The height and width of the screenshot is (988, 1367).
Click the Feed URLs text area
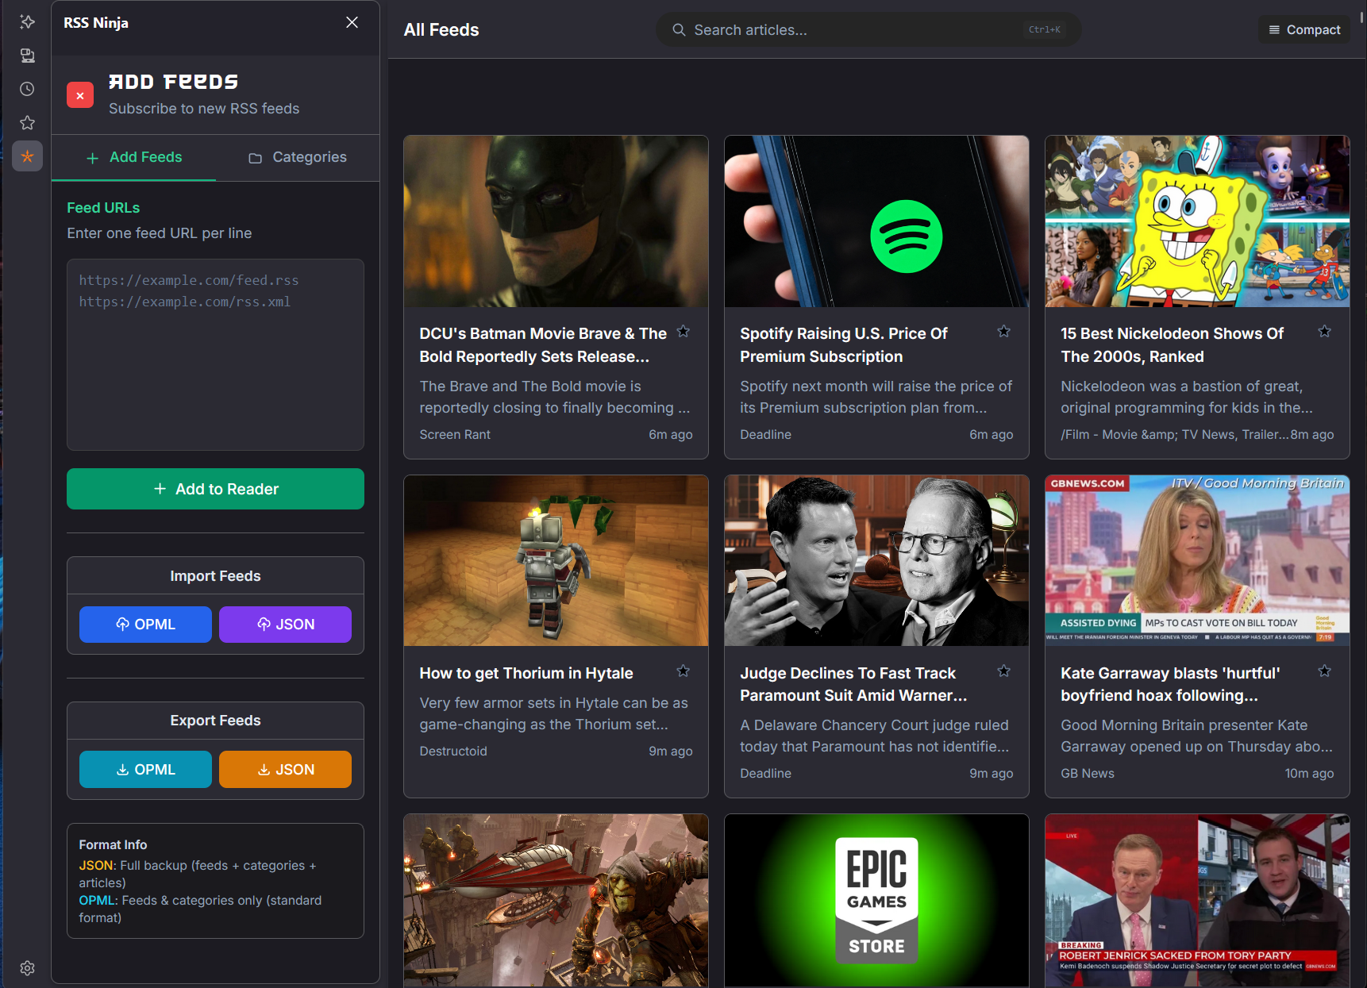(215, 354)
